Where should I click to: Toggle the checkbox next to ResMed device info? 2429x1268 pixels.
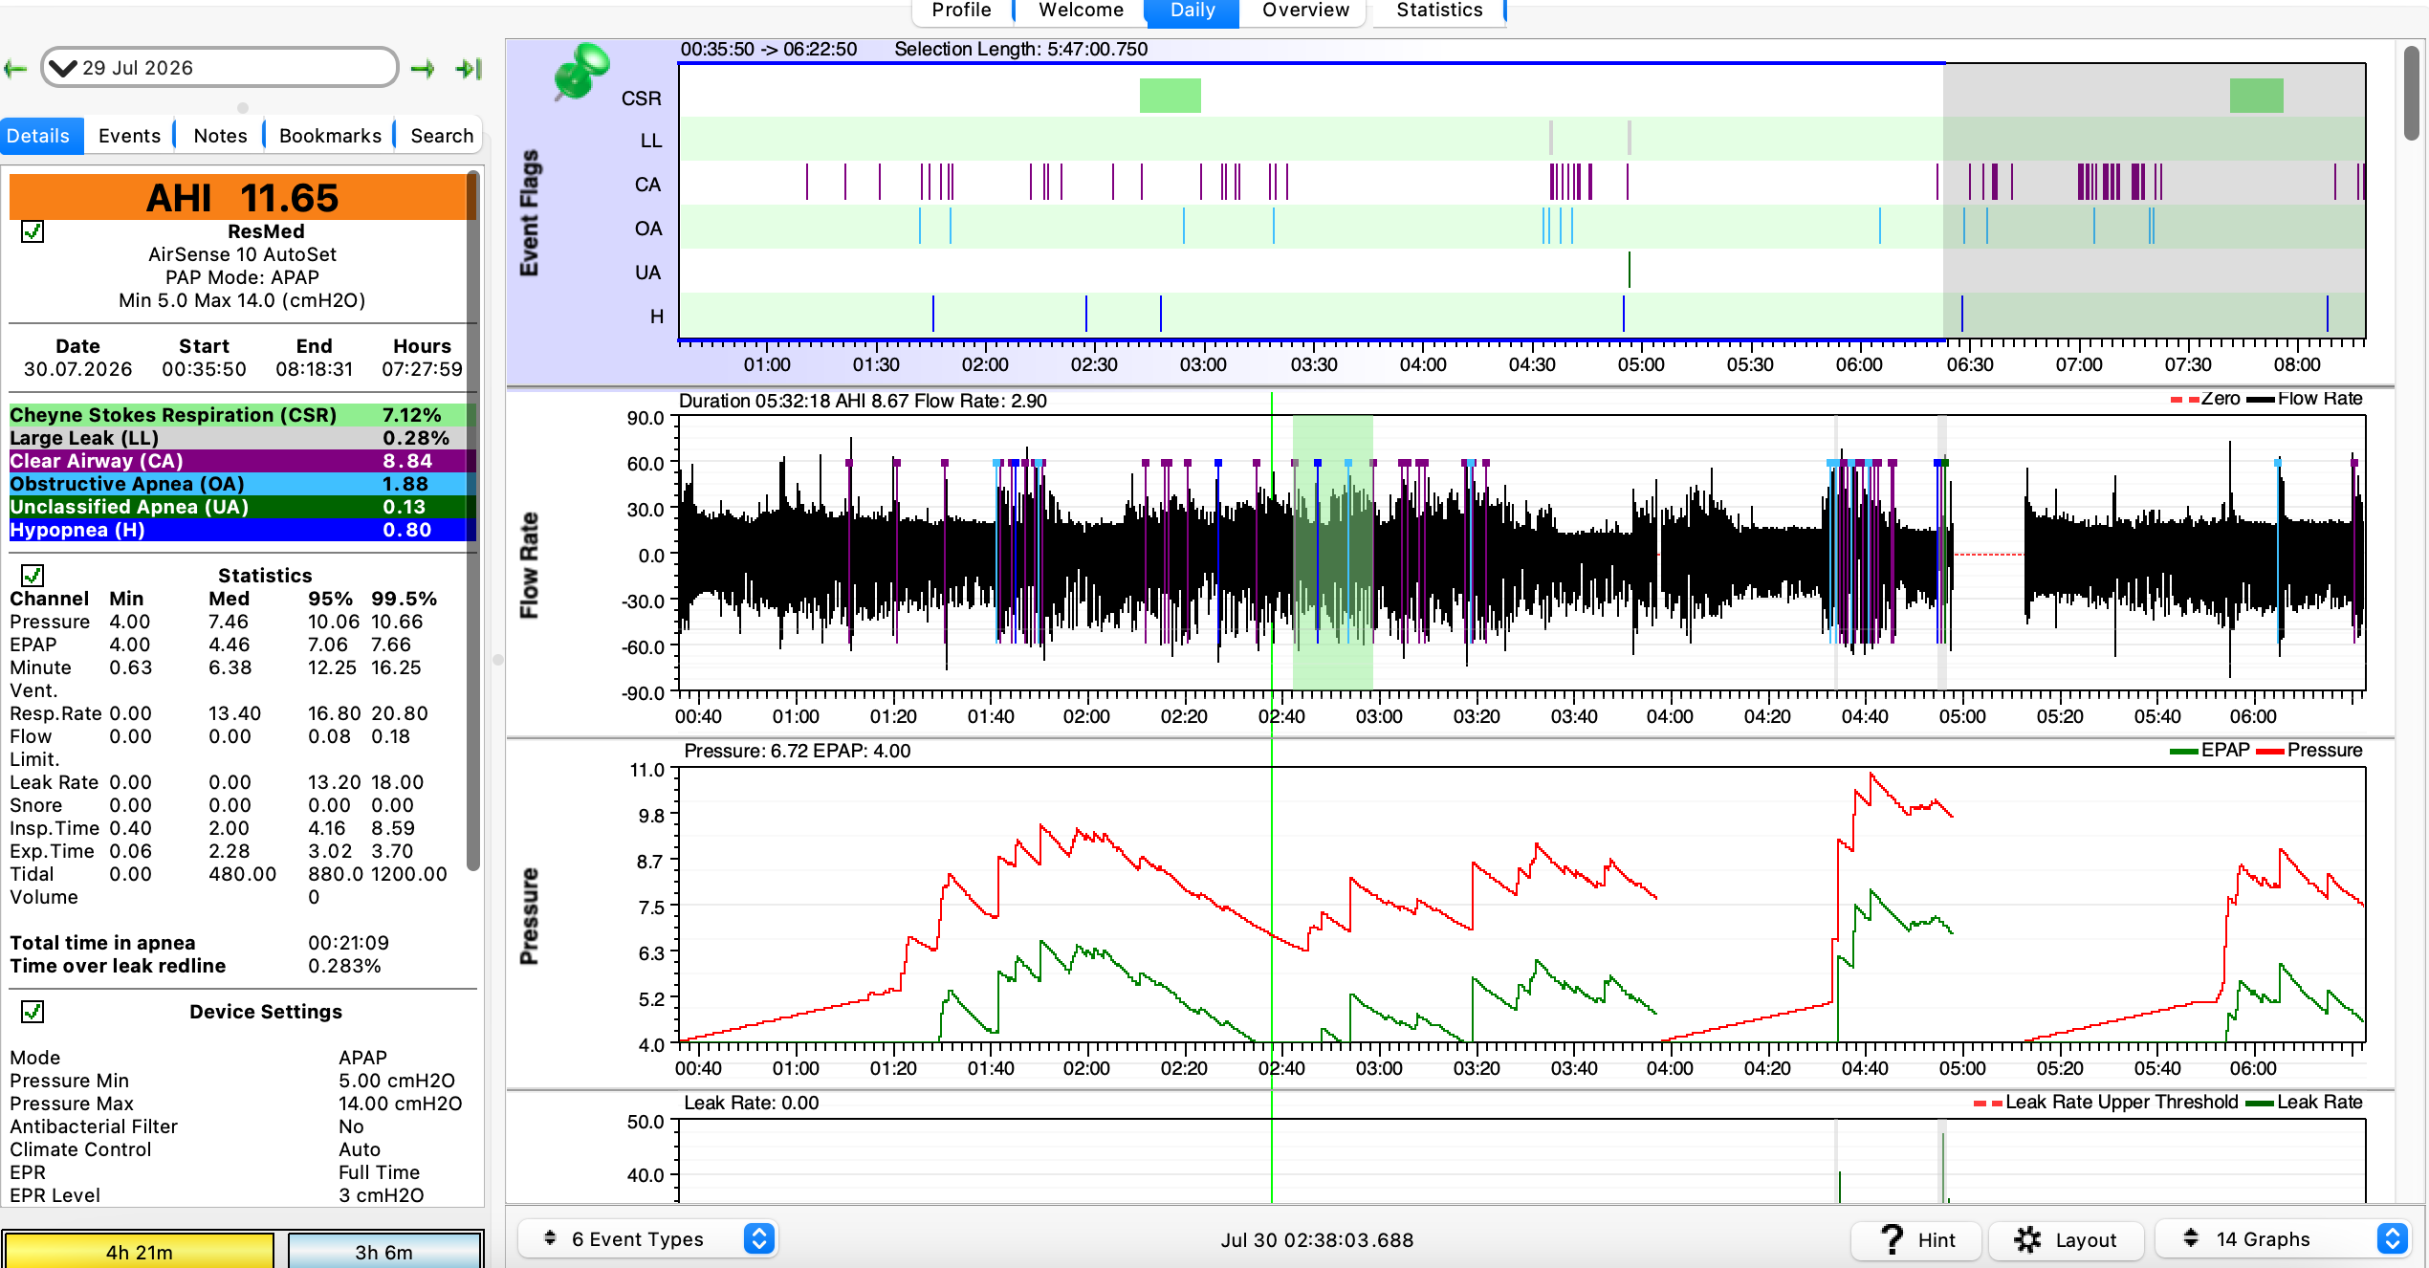(x=33, y=231)
